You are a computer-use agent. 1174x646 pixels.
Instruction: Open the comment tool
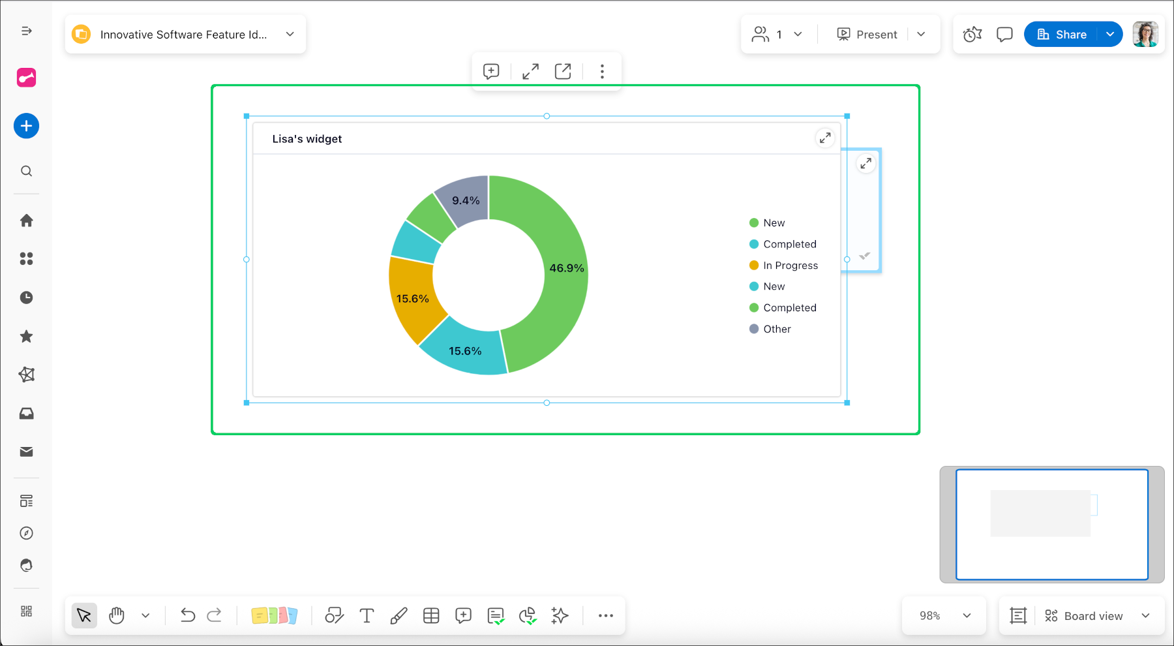coord(463,615)
